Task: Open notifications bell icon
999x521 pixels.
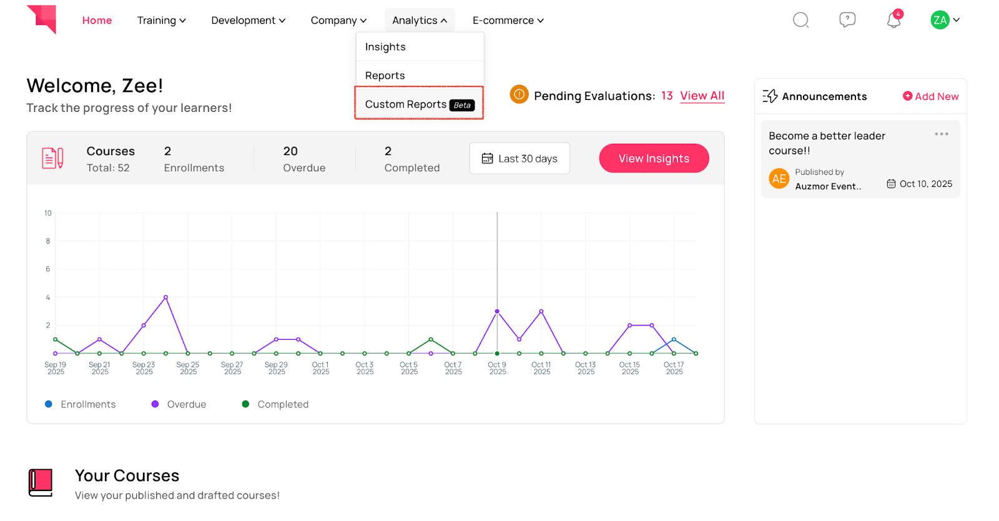Action: click(x=894, y=20)
